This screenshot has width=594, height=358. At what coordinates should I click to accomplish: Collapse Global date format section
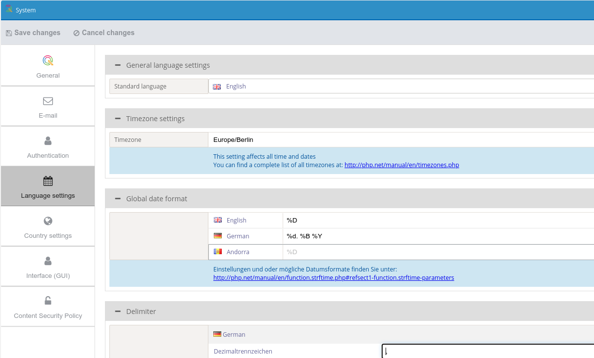118,199
